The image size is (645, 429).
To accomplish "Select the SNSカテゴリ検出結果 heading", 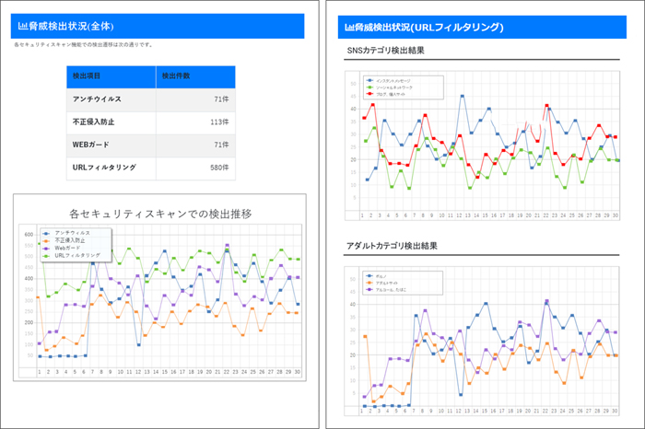I will (x=385, y=51).
